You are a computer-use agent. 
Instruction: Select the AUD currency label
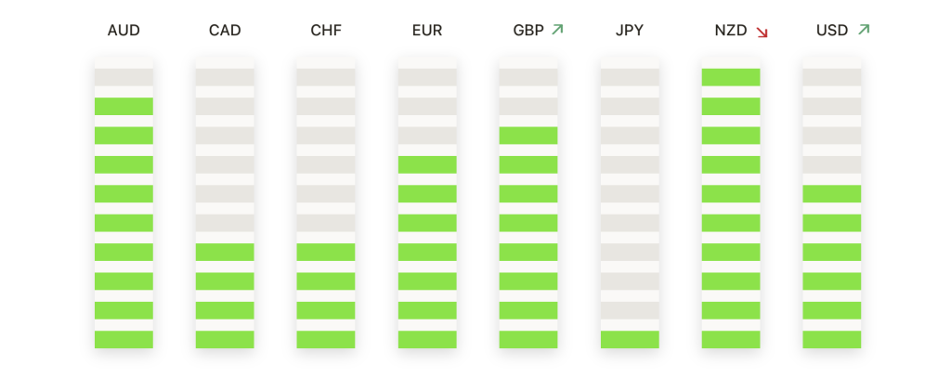124,31
